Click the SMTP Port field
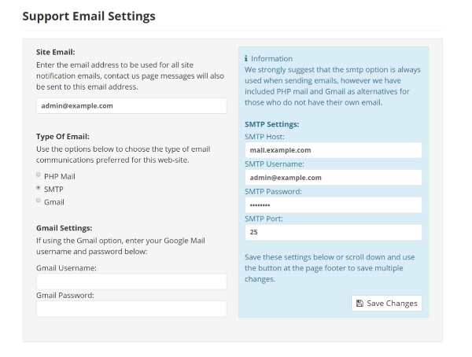 point(334,233)
